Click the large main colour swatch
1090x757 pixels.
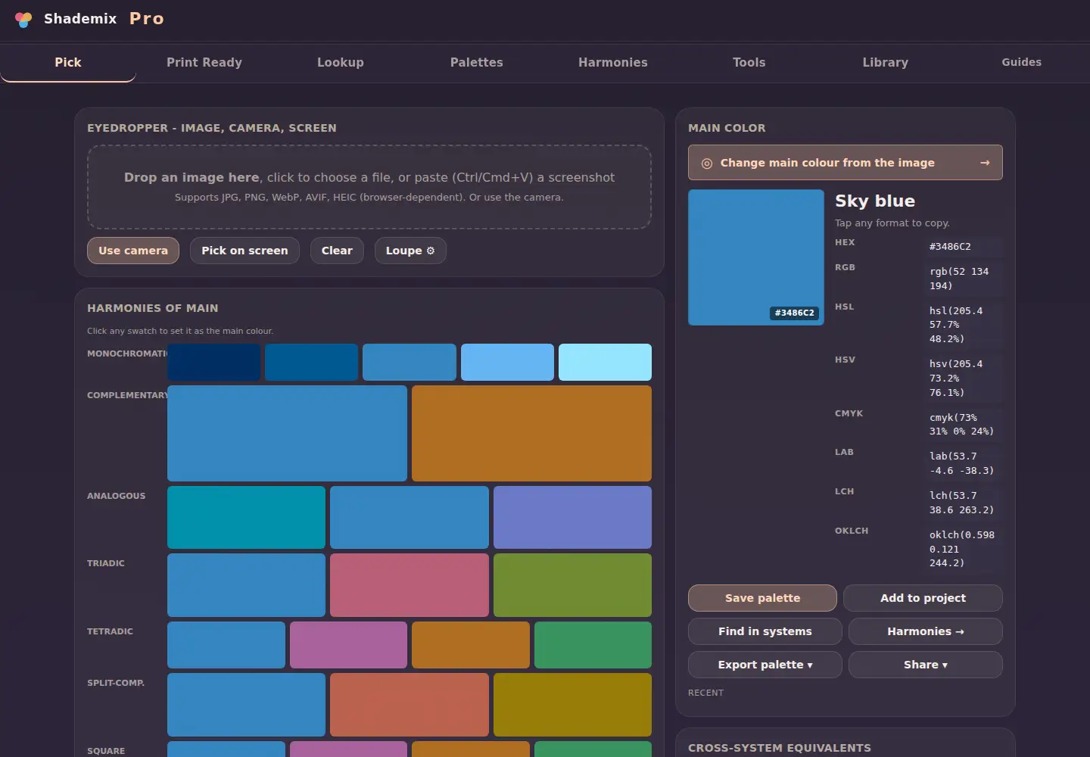point(756,257)
